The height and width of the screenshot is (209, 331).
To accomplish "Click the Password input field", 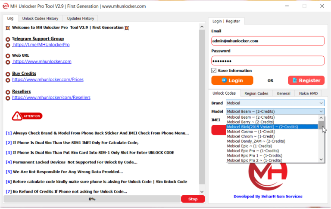I will click(x=268, y=61).
